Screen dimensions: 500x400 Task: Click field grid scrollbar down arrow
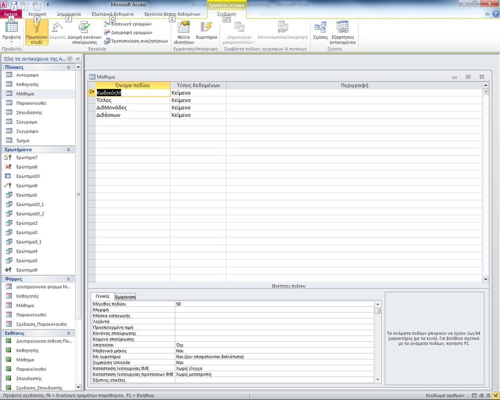[486, 279]
